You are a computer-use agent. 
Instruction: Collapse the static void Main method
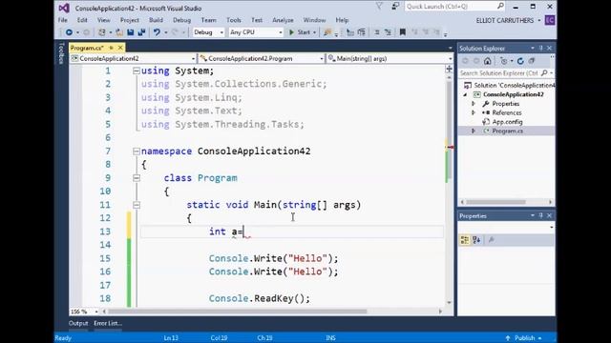[136, 205]
